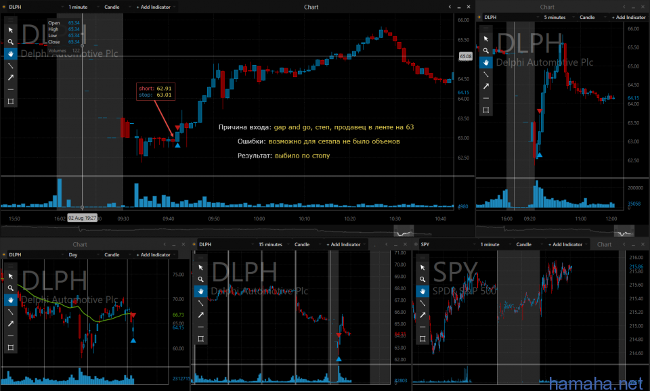The image size is (650, 391).
Task: Pick the line tool in the Day DLPH chart
Action: point(11,312)
